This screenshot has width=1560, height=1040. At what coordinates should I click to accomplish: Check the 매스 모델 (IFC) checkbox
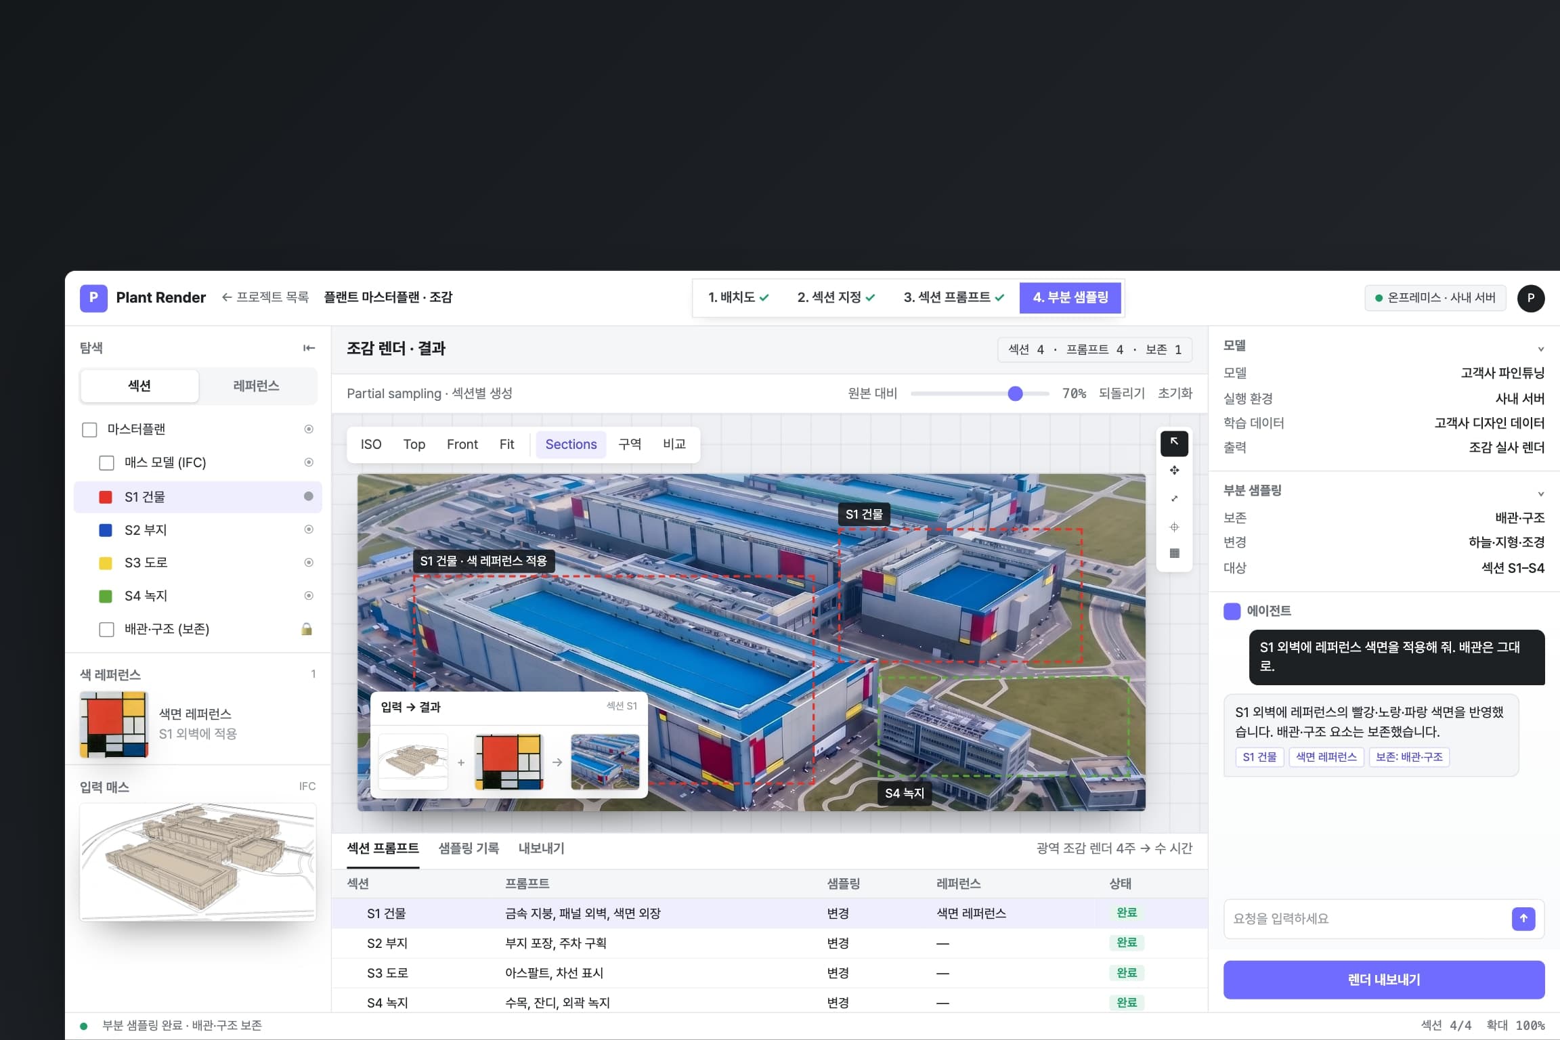click(106, 463)
